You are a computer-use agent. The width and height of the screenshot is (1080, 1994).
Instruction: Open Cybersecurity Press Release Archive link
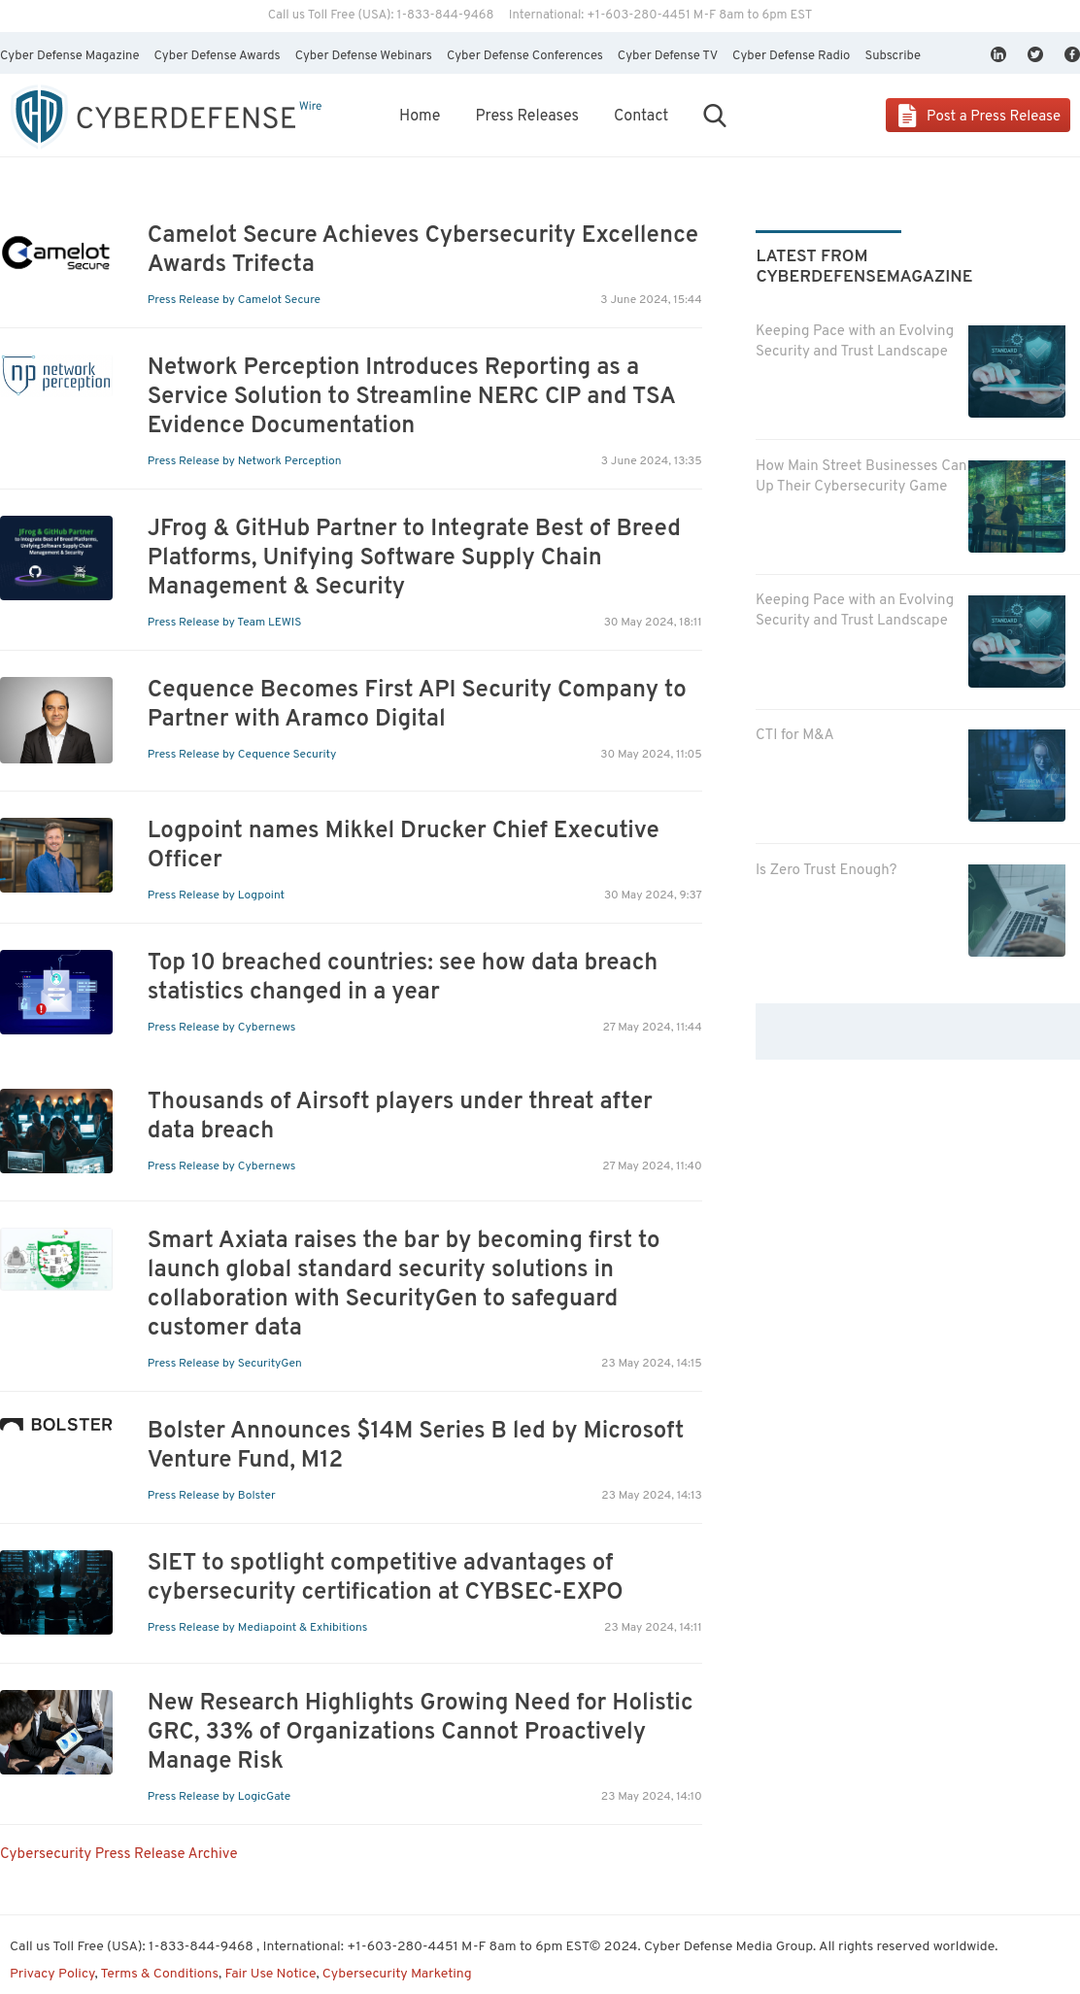[x=118, y=1853]
